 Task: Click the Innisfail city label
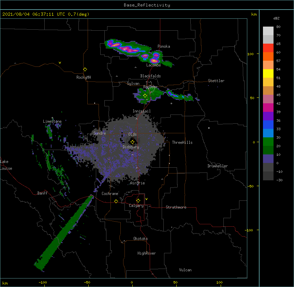point(142,111)
